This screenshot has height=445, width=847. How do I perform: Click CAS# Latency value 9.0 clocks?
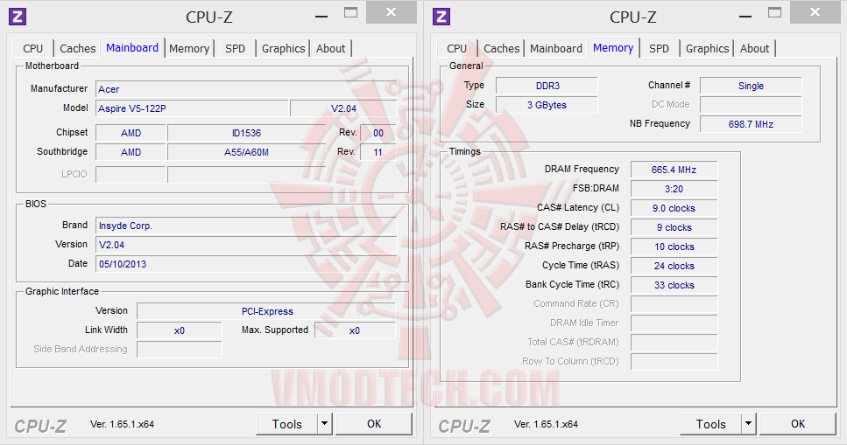click(x=674, y=208)
